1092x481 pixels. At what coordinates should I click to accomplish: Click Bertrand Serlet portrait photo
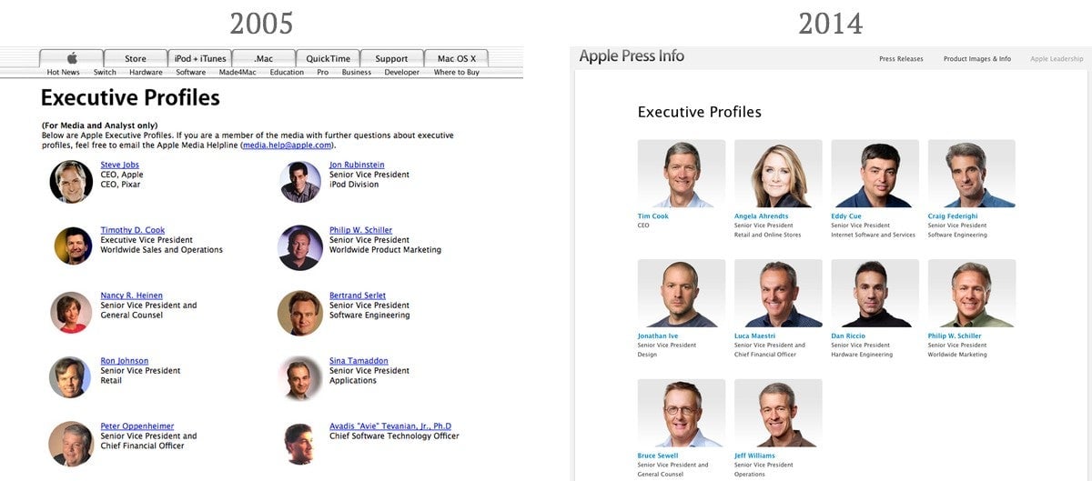pyautogui.click(x=300, y=313)
